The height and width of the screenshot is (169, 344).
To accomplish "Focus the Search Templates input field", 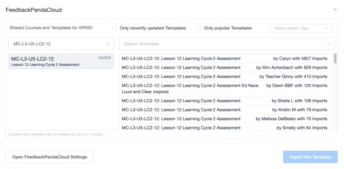I will pyautogui.click(x=227, y=44).
